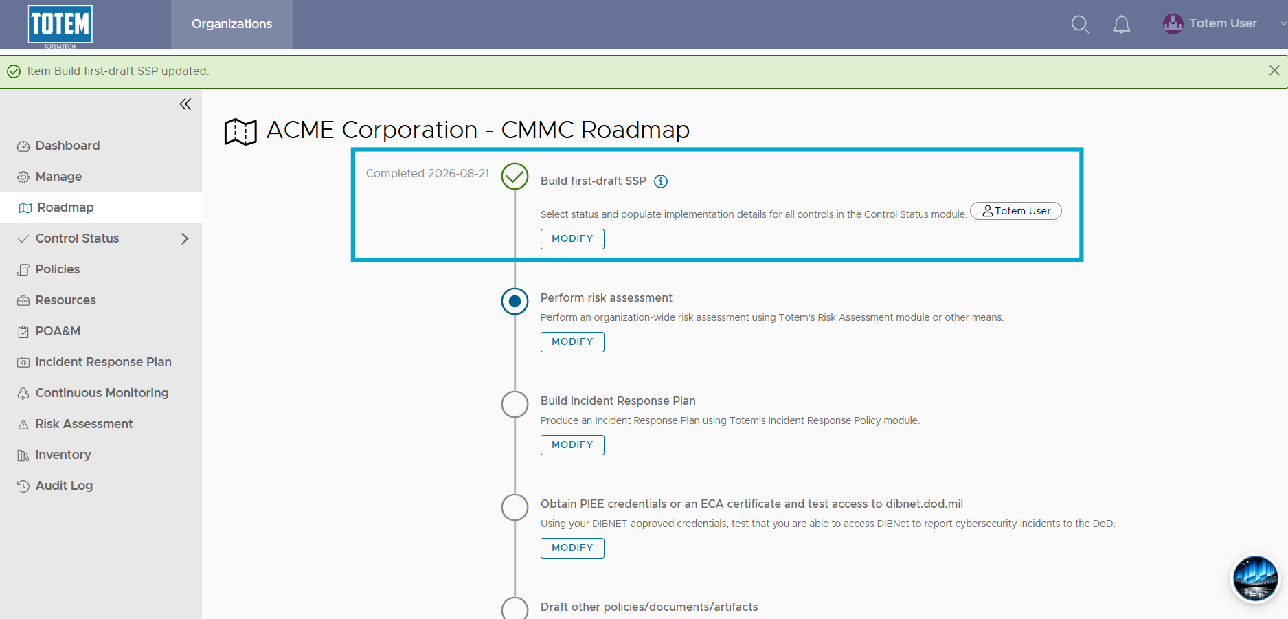This screenshot has width=1288, height=619.
Task: Click the Incident Response Plan icon
Action: coord(23,363)
